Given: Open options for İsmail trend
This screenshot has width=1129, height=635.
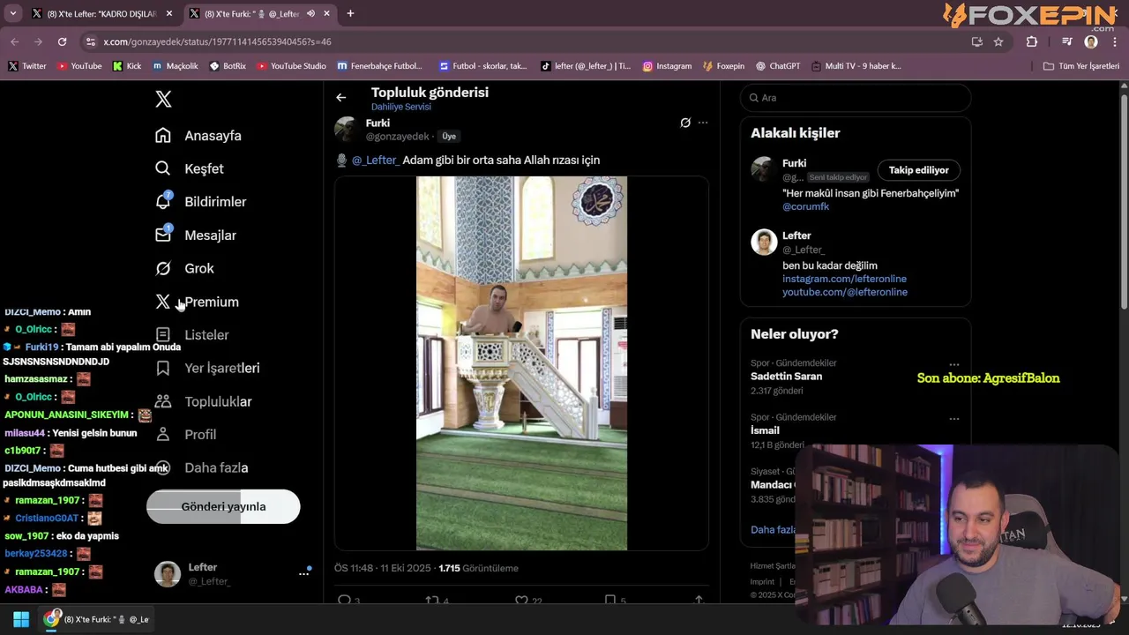Looking at the screenshot, I should point(953,419).
